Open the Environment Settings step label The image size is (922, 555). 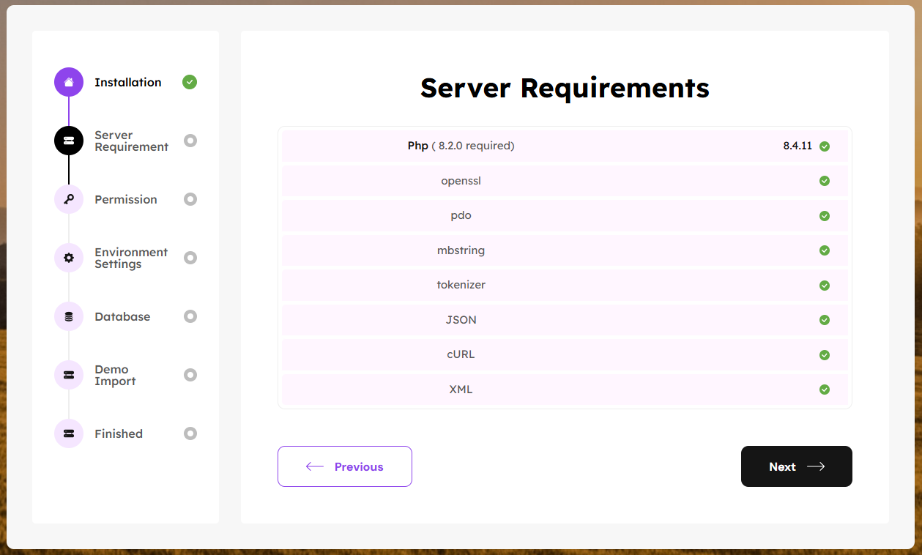(131, 258)
